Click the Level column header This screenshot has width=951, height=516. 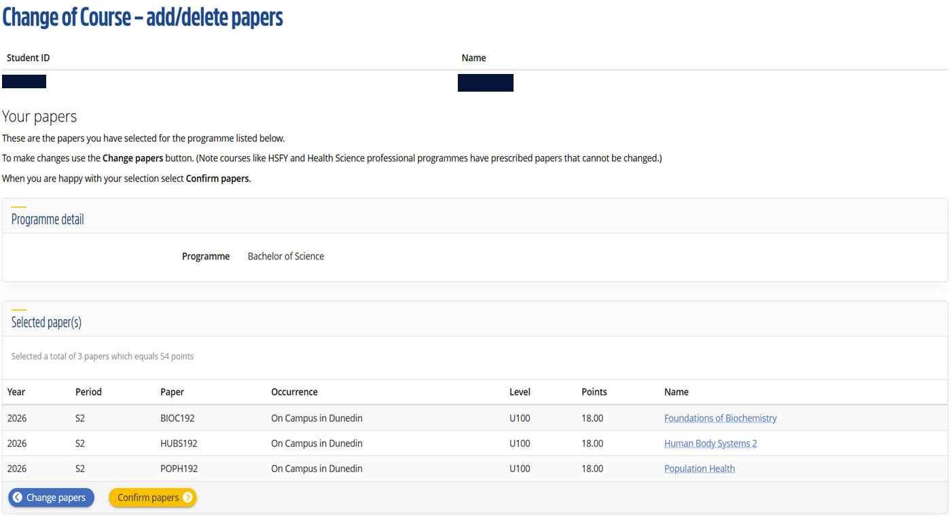point(520,392)
